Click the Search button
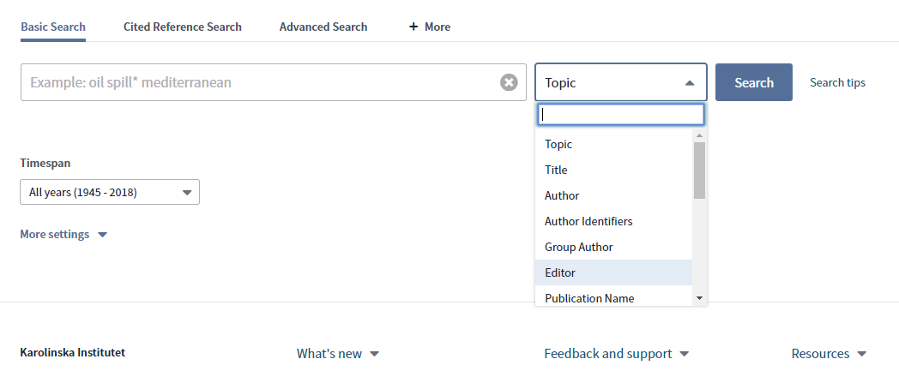 click(x=754, y=82)
